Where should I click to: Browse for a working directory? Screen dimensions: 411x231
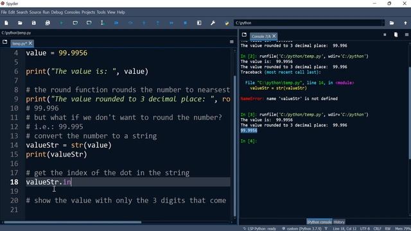[x=392, y=23]
